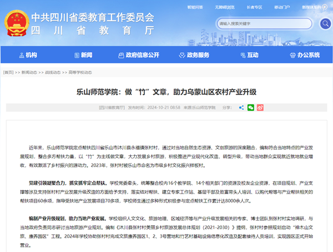This screenshot has width=333, height=252.
Task: Open the 办公系统 menu item
Action: (305, 55)
